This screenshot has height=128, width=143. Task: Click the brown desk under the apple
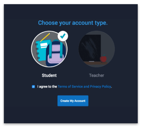click(96, 63)
